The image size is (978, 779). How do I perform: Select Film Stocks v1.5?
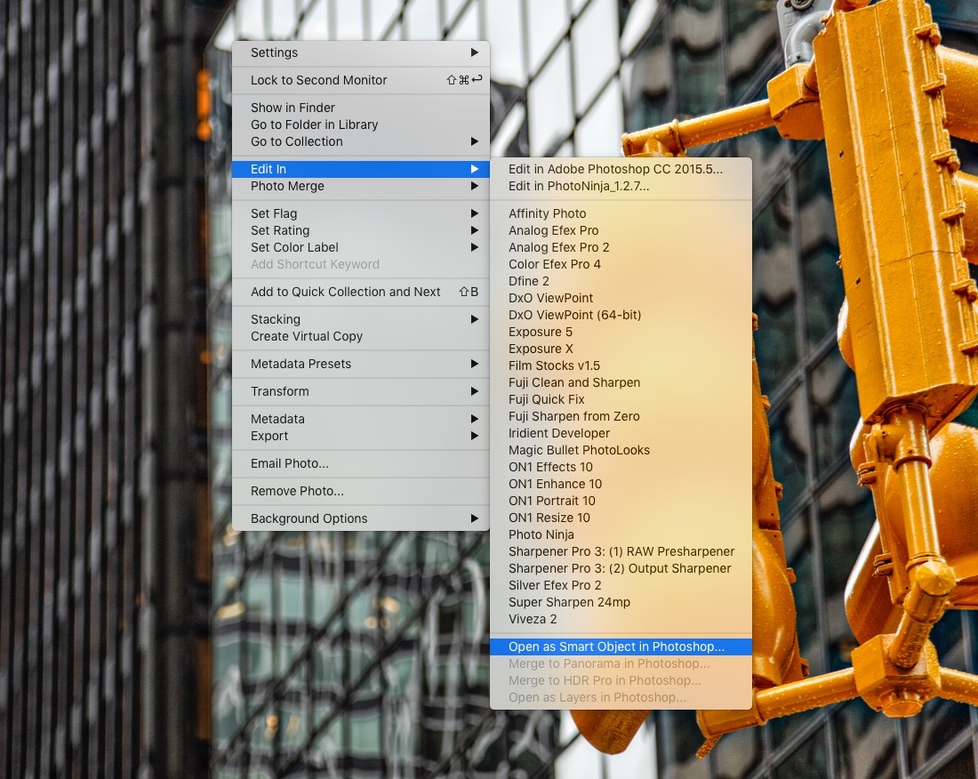[621, 365]
